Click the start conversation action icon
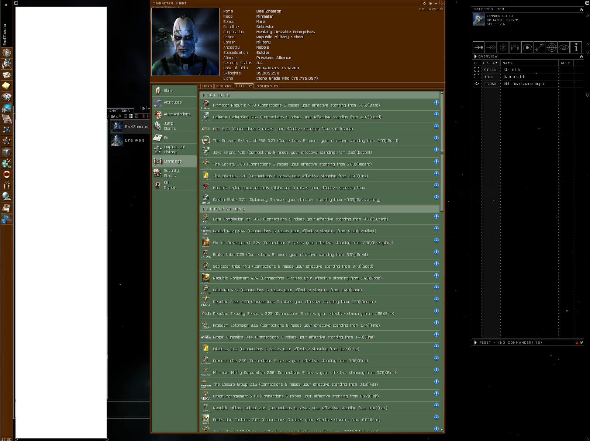This screenshot has height=441, width=590. tap(515, 47)
